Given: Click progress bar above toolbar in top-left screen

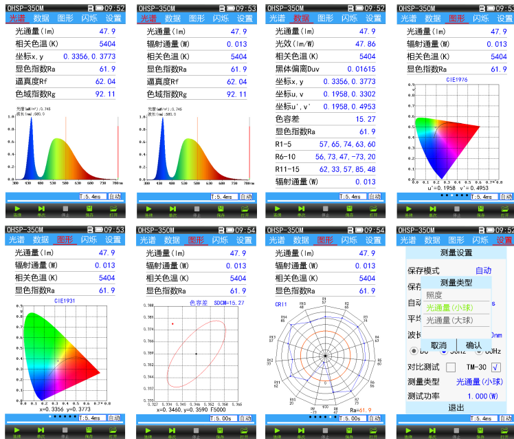Looking at the screenshot, I should [x=43, y=197].
